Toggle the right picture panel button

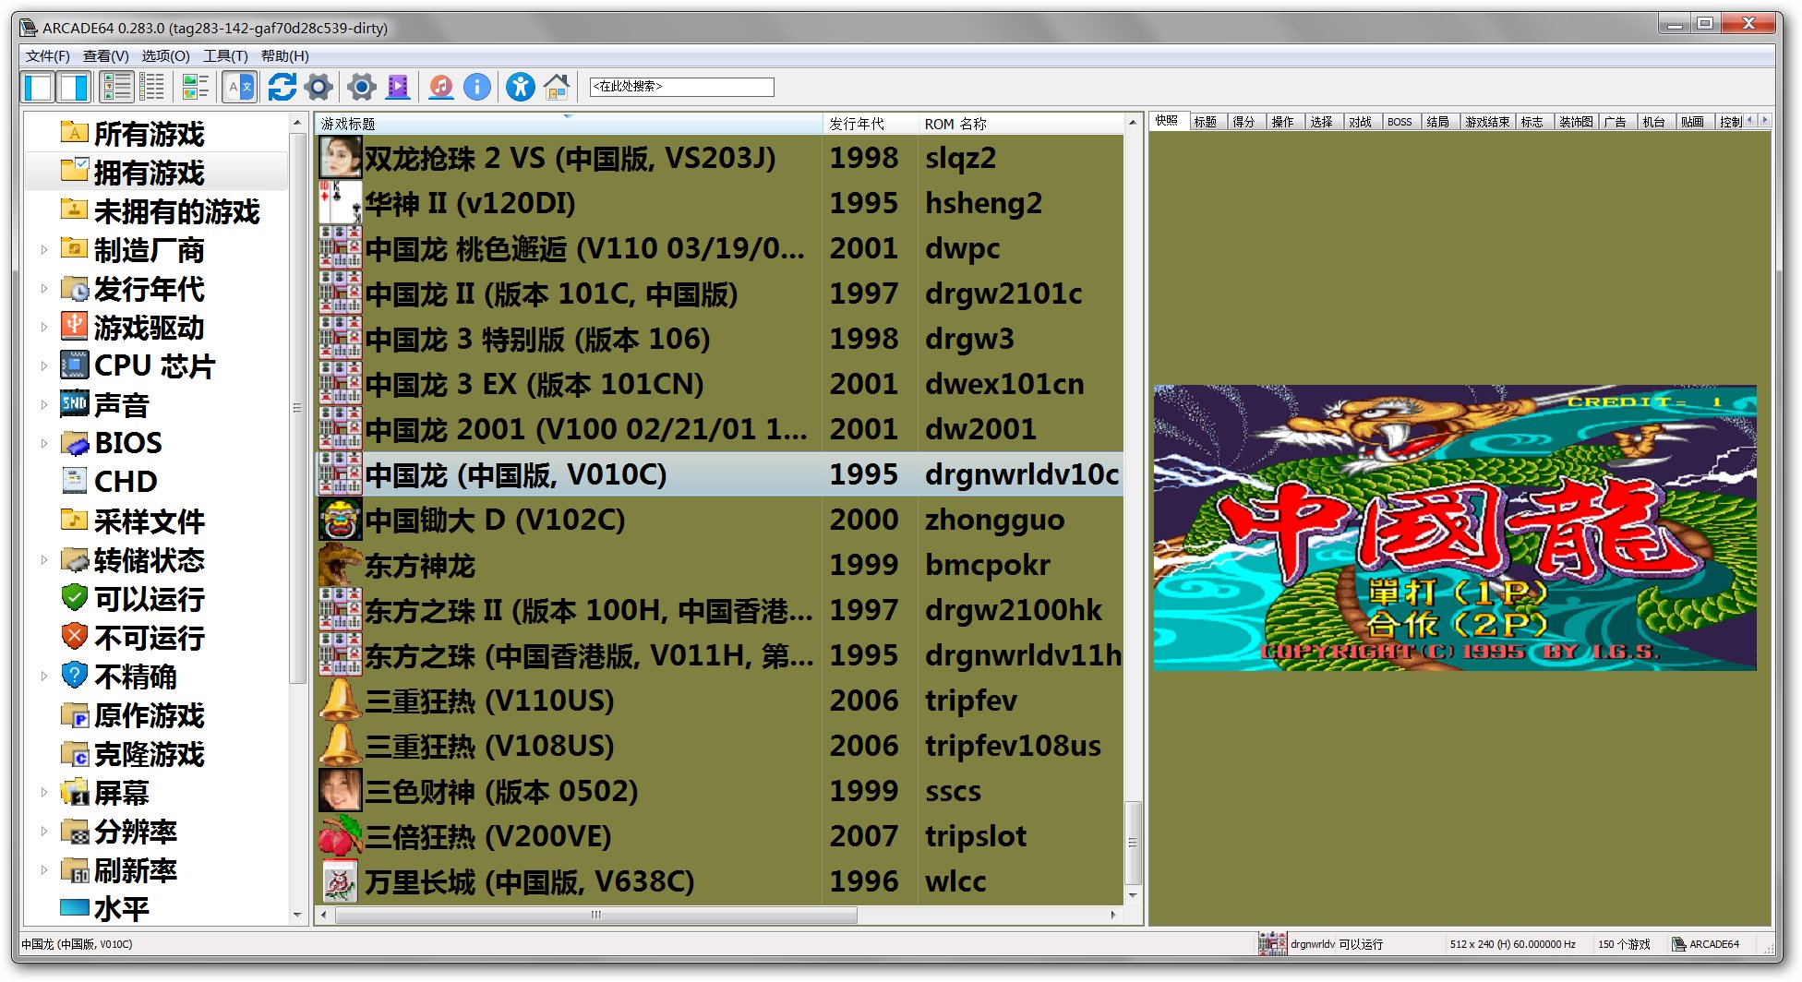(74, 87)
